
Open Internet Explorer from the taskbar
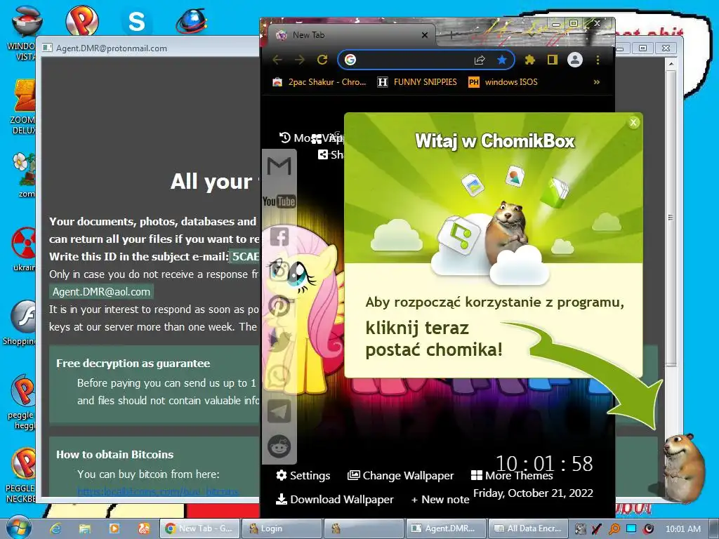(55, 528)
